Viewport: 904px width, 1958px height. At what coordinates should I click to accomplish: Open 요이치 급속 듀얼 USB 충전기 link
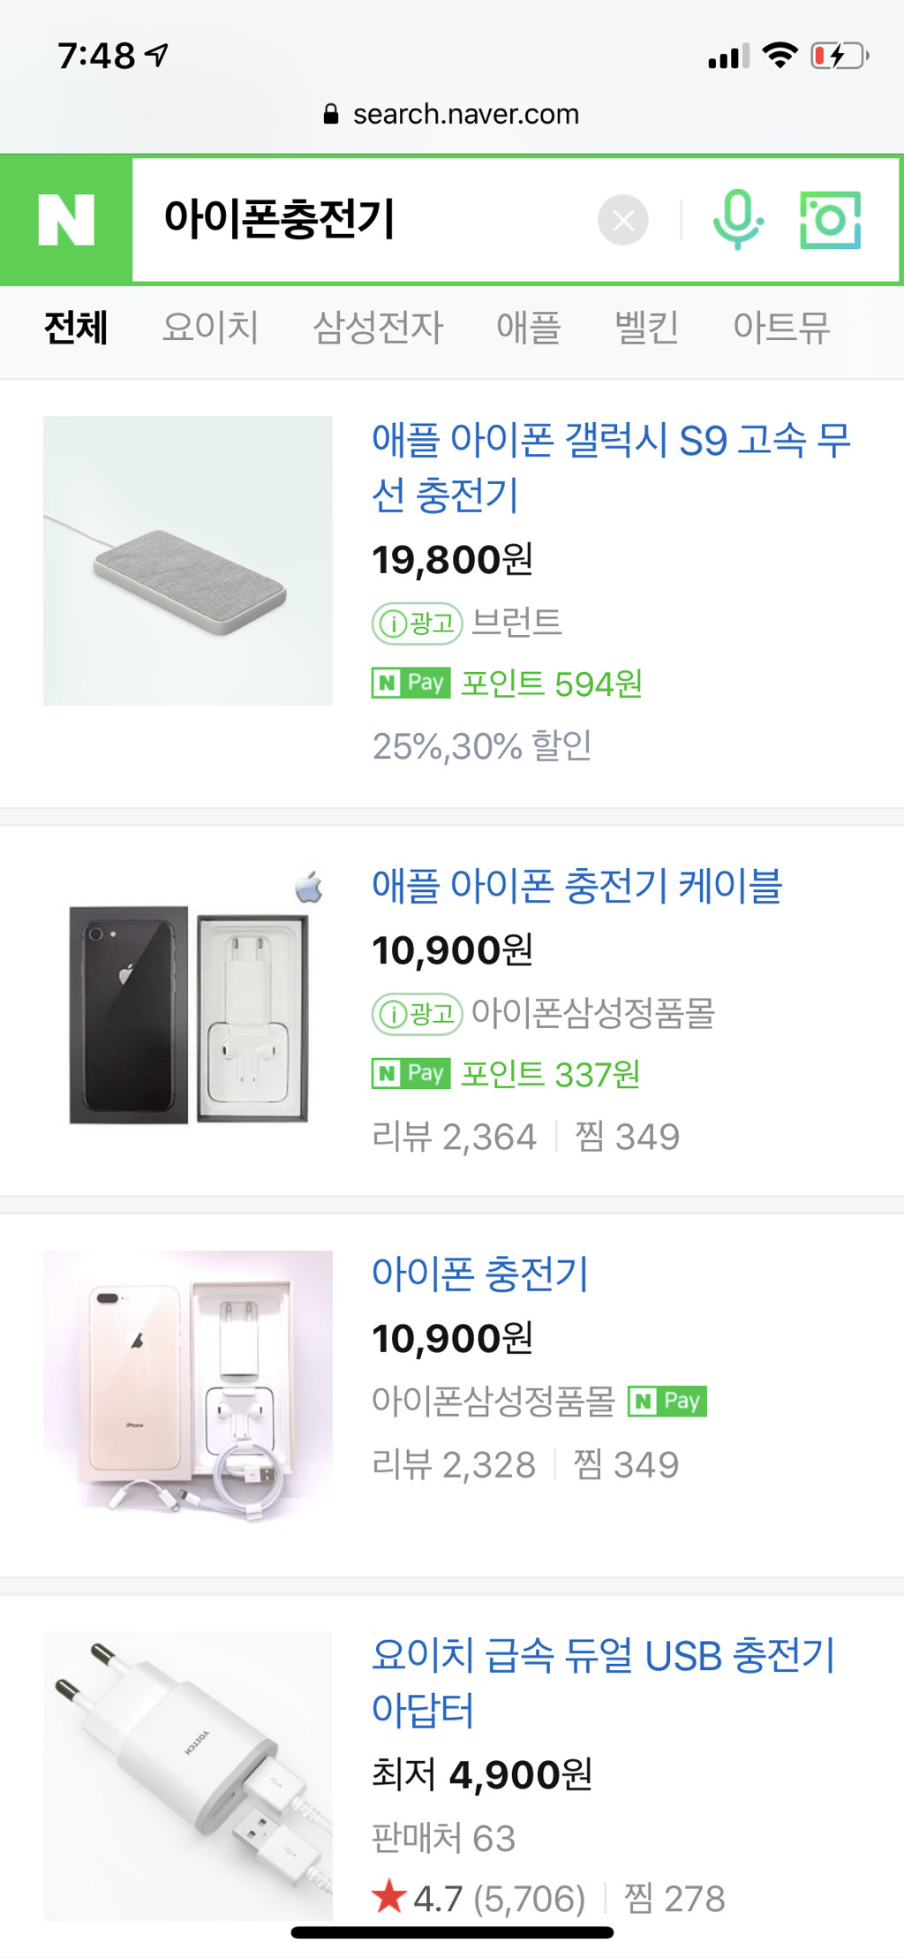[602, 1682]
